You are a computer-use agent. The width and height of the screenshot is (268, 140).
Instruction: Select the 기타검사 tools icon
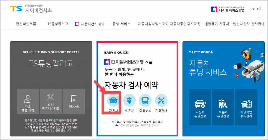(161, 100)
